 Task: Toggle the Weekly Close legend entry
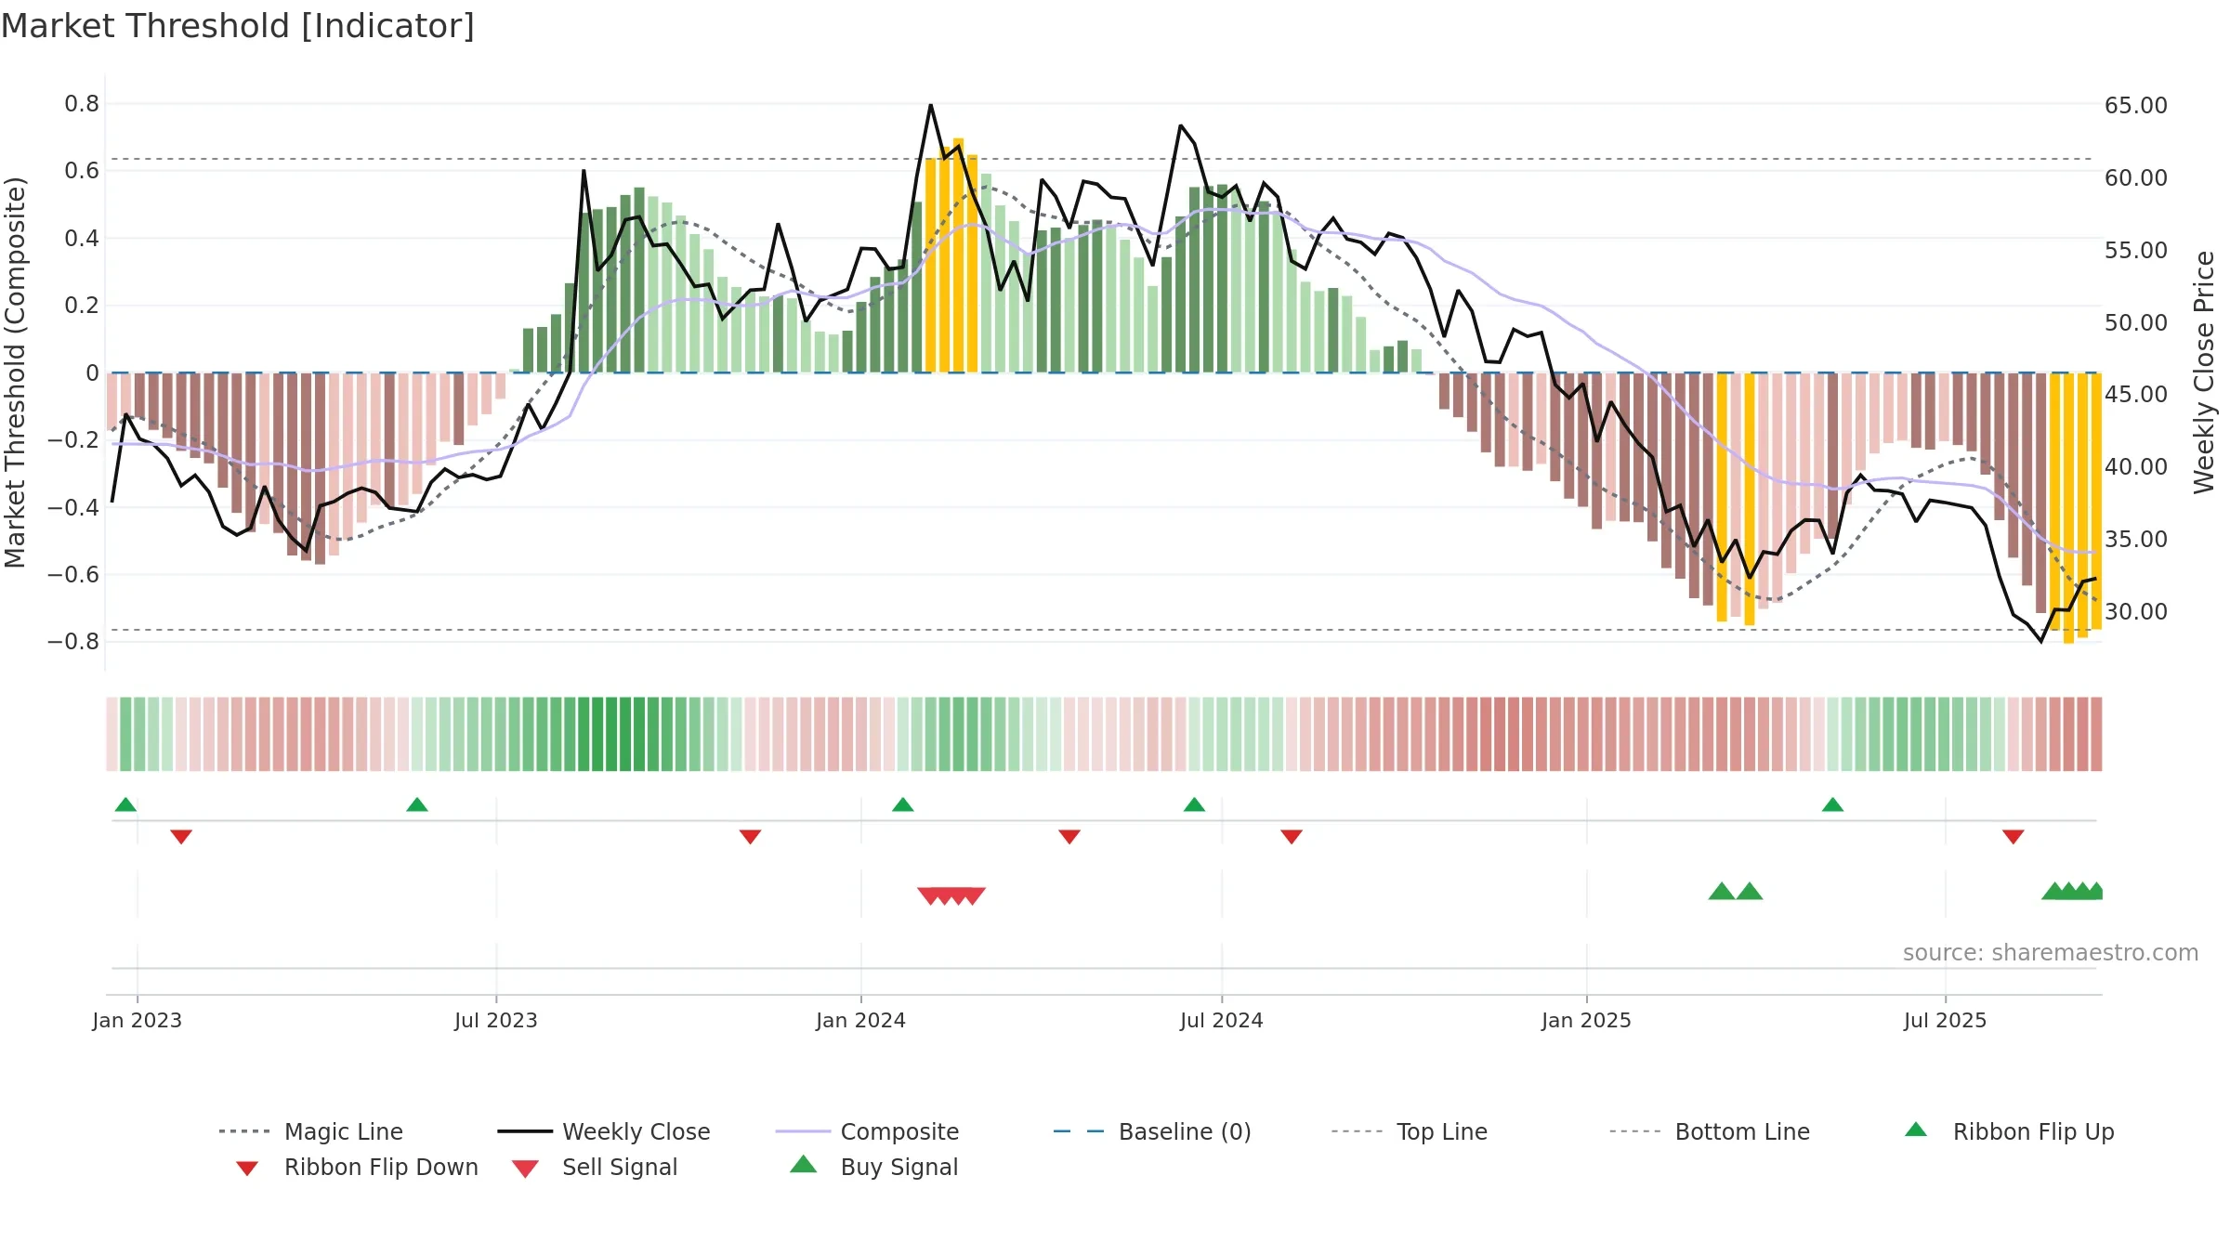(x=603, y=1131)
